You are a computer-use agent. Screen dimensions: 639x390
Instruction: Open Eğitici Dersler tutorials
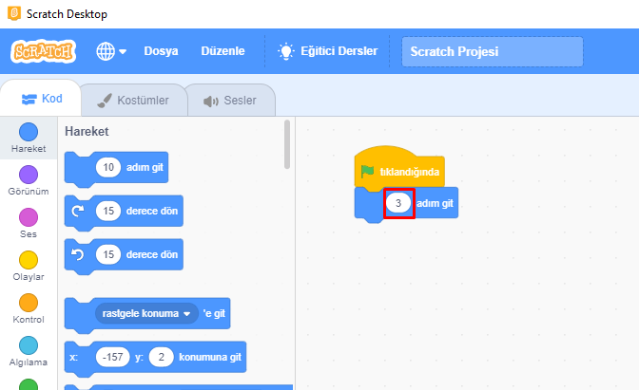[x=327, y=51]
